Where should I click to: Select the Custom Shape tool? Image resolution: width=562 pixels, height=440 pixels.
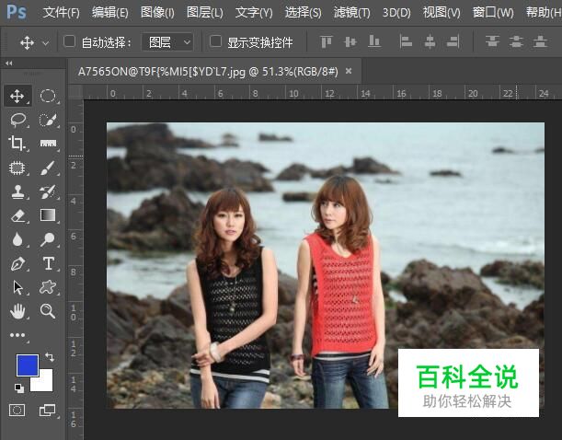tap(48, 287)
